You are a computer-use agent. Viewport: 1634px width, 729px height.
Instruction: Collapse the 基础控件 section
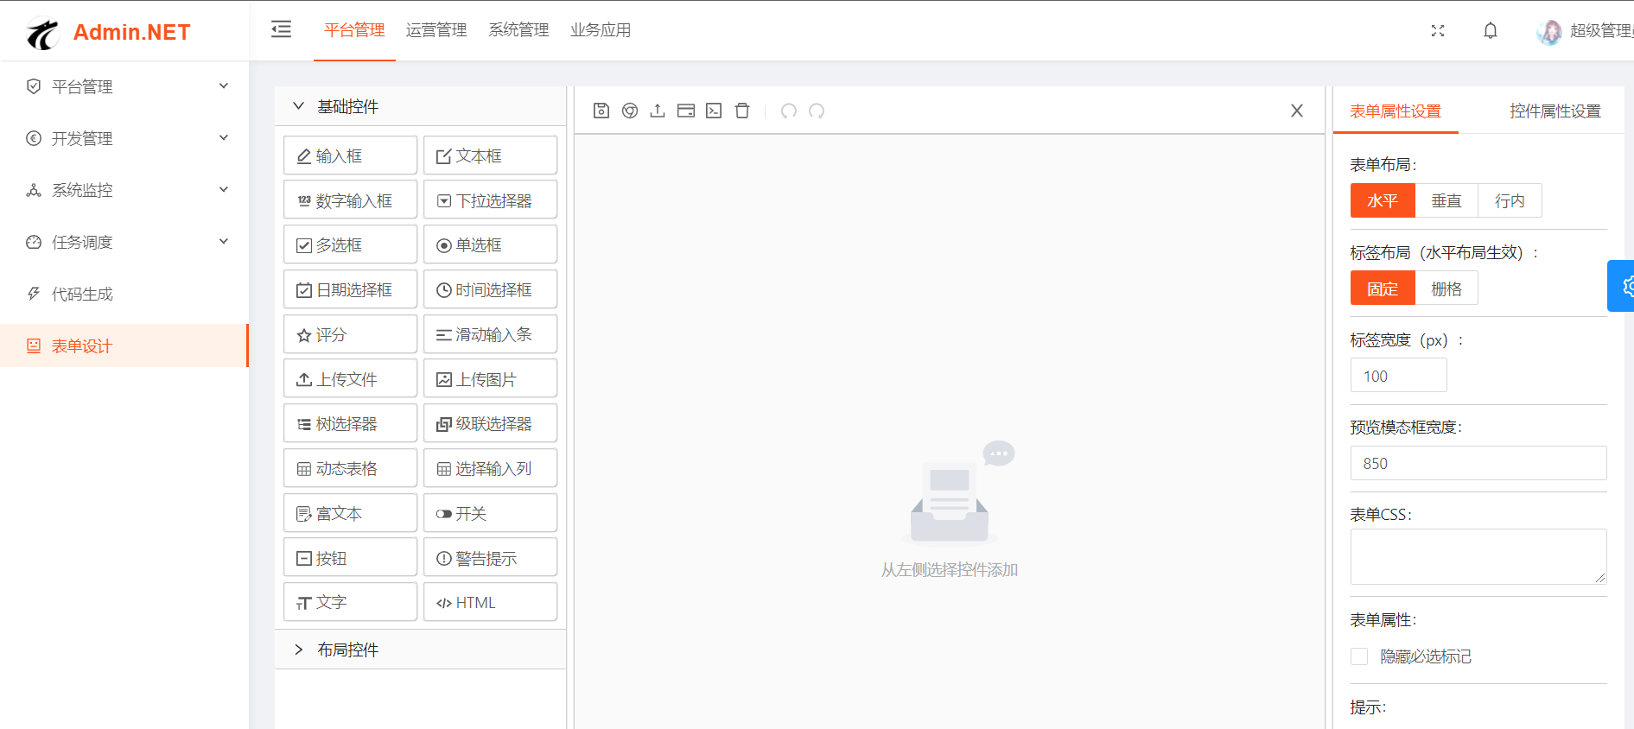[347, 106]
